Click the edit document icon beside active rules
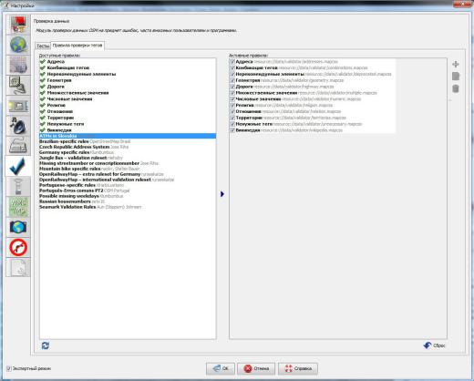Screen dimensions: 474x381 (x=456, y=77)
